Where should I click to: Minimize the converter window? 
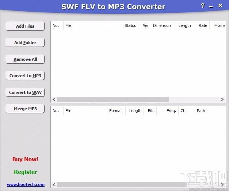[211, 7]
